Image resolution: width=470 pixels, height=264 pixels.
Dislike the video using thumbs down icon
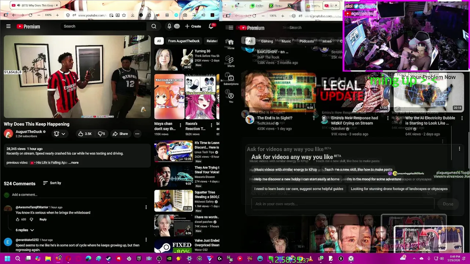coord(101,134)
